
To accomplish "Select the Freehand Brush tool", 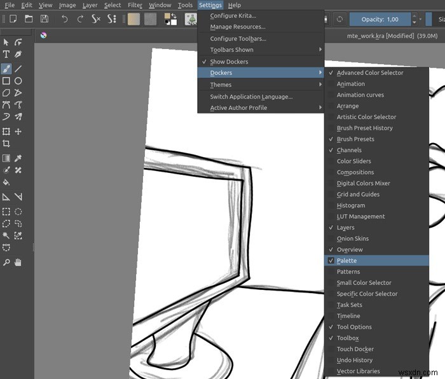I will pos(6,69).
